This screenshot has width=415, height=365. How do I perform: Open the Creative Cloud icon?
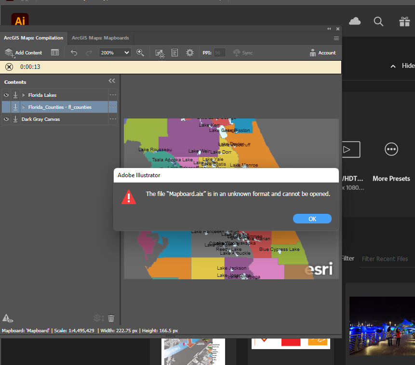355,21
